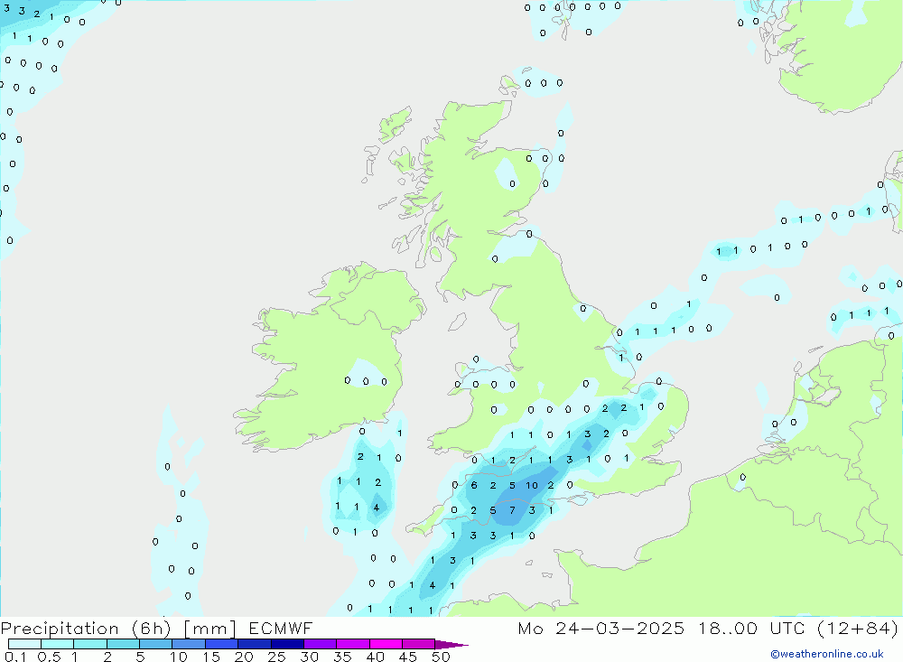903x662 pixels.
Task: Click the dark navy swatch between 20 and 25
Action: pos(255,644)
